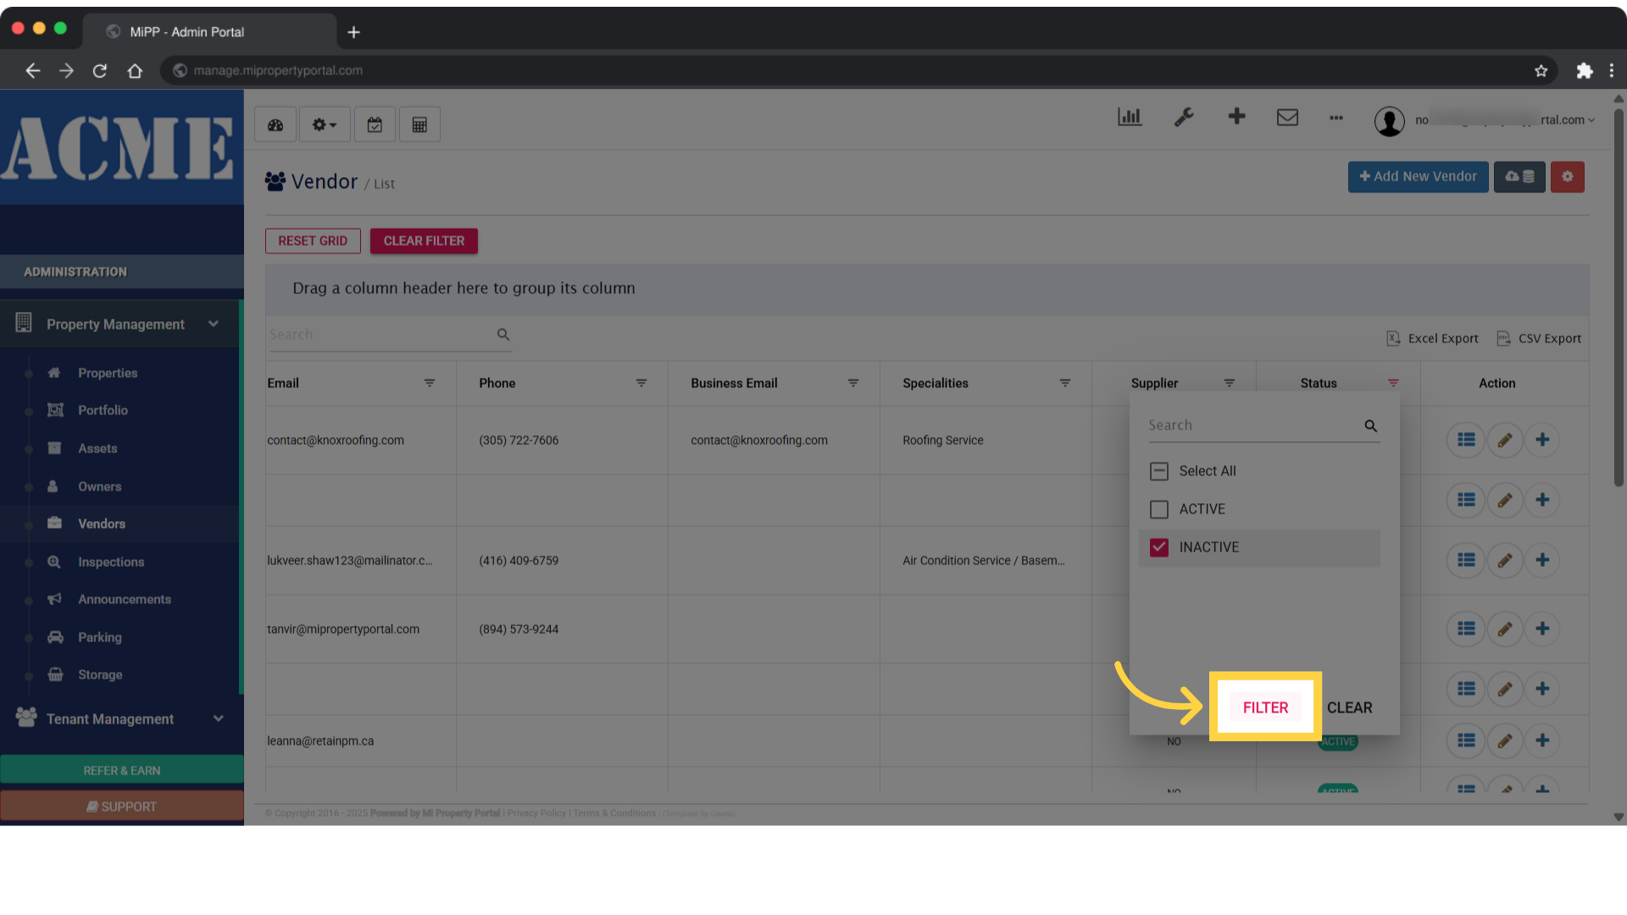Open the dashboard gauge icon
1627x915 pixels.
[x=275, y=125]
